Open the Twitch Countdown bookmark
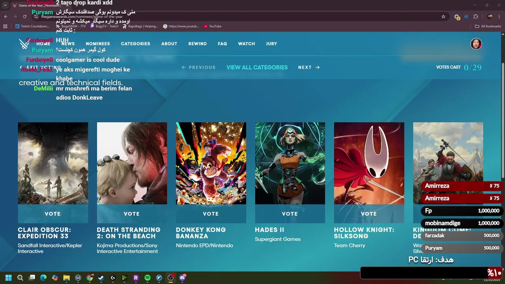Viewport: 505px width, 284px height. coord(32,26)
